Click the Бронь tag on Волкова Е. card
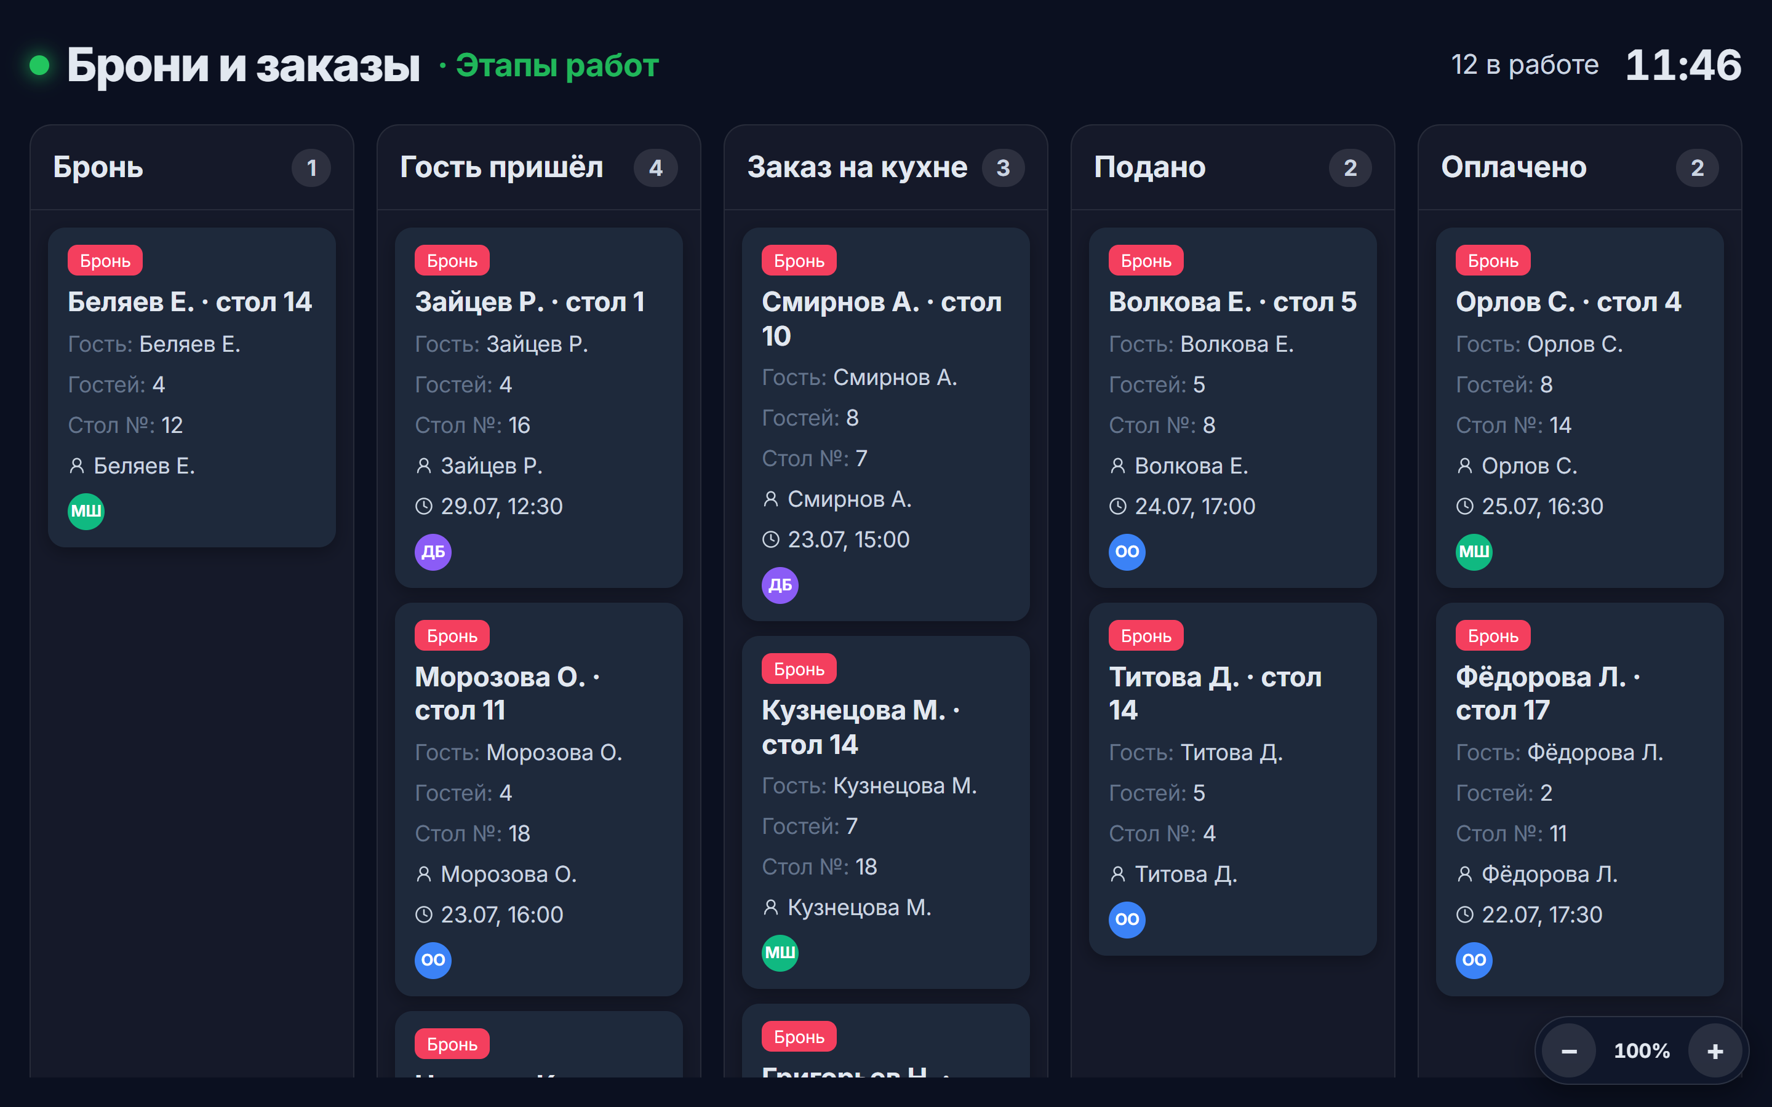 click(1146, 261)
